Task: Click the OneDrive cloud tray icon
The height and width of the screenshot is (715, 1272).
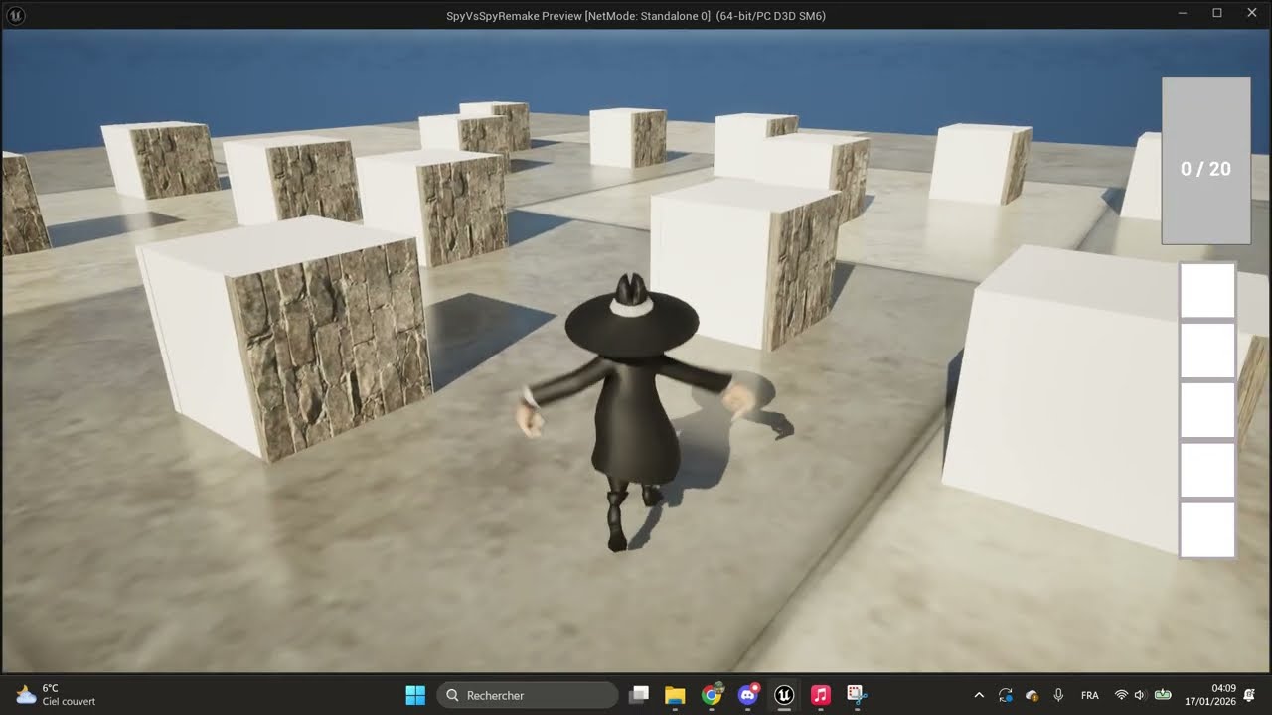Action: pyautogui.click(x=1033, y=695)
